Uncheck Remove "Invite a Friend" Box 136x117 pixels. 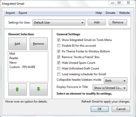coord(59,57)
